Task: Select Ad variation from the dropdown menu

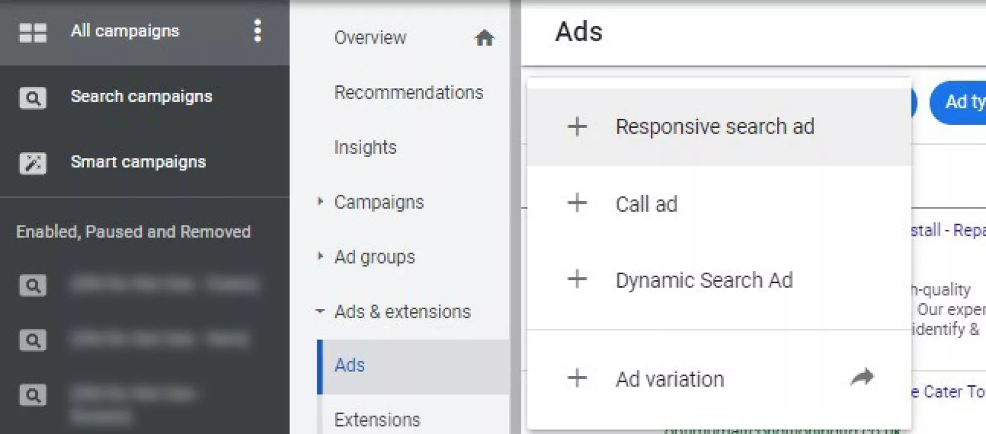Action: pos(670,379)
